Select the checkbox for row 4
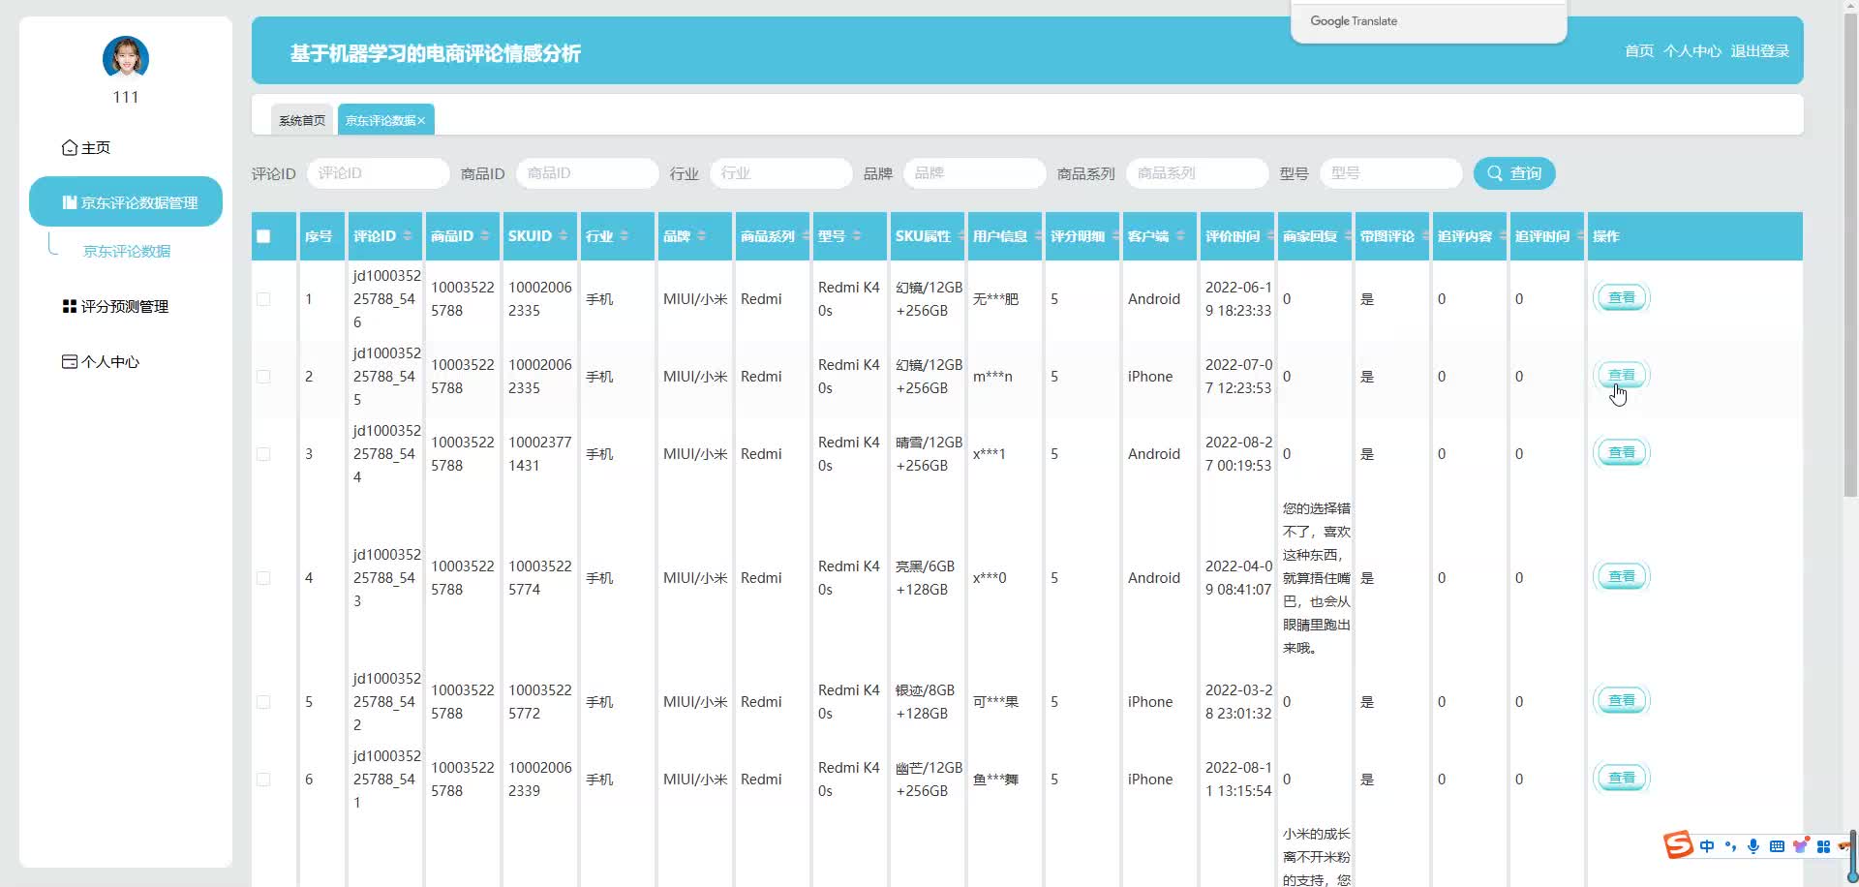 click(x=263, y=578)
